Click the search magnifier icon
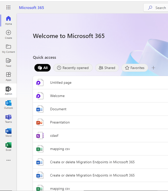The image size is (168, 191). 150,8
